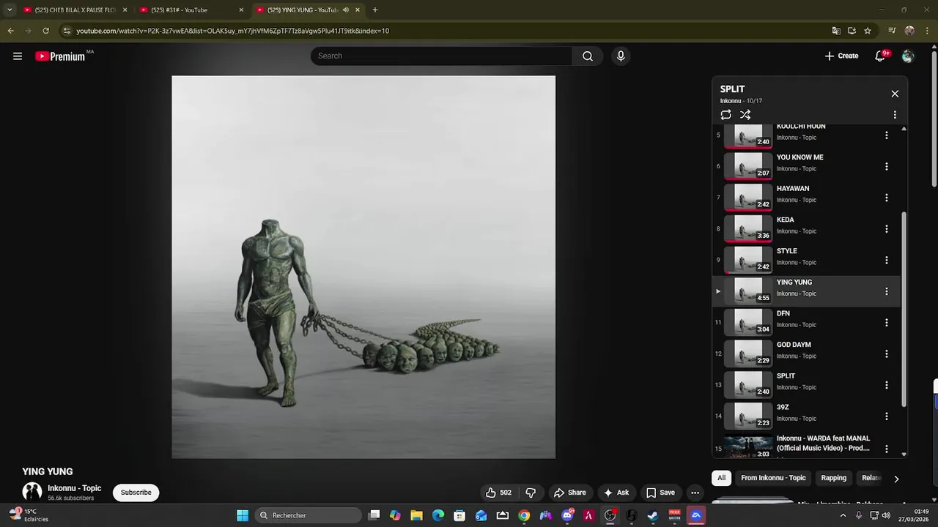Show next filter chips arrow
938x527 pixels.
pyautogui.click(x=895, y=479)
